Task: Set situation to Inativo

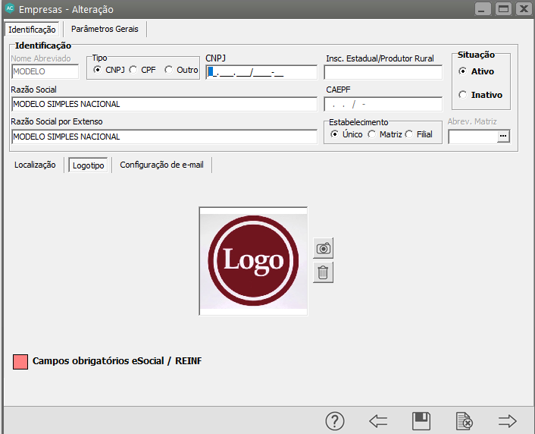Action: click(x=463, y=95)
